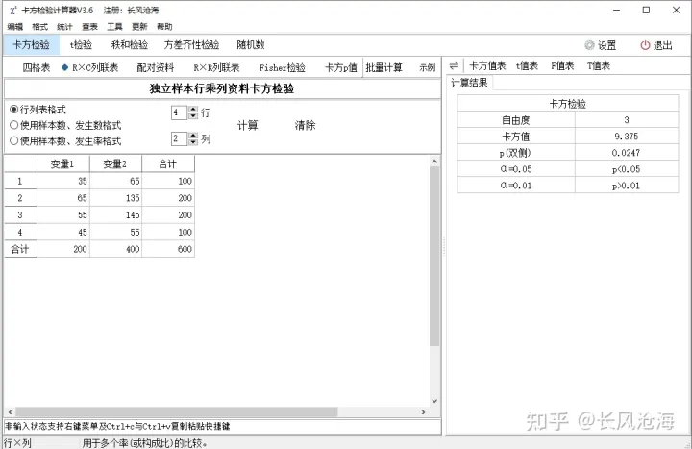The image size is (692, 449).
Task: Click the cell with value 35
Action: 63,181
